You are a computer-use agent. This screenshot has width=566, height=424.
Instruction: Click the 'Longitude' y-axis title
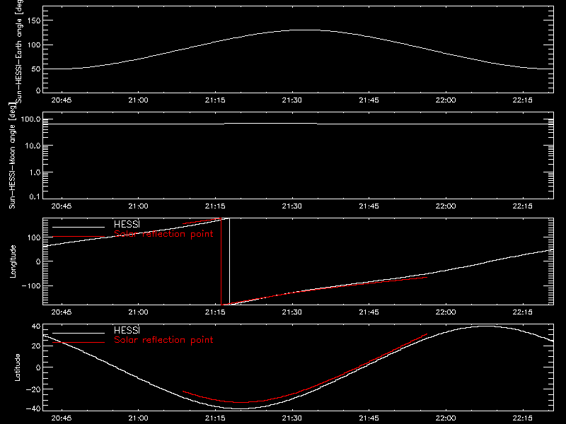tap(13, 261)
